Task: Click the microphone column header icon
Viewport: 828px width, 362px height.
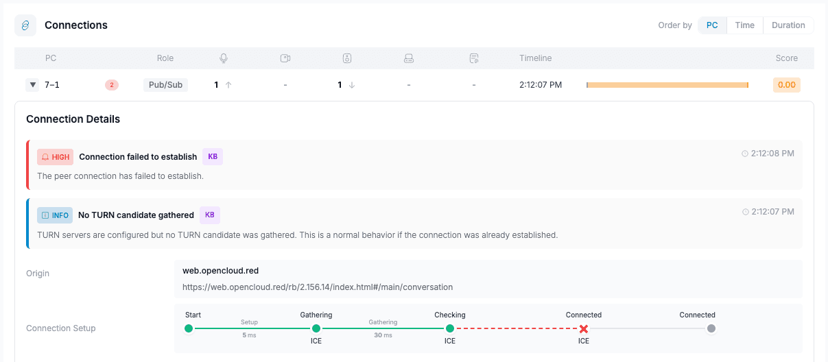Action: click(223, 58)
